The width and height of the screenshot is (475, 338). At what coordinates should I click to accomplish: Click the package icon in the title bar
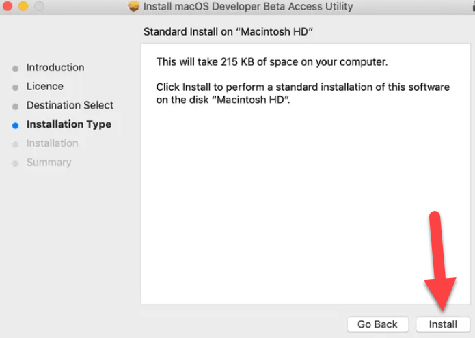tap(134, 7)
